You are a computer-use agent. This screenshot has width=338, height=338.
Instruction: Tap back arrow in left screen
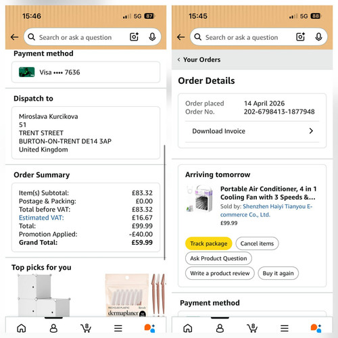pyautogui.click(x=15, y=37)
